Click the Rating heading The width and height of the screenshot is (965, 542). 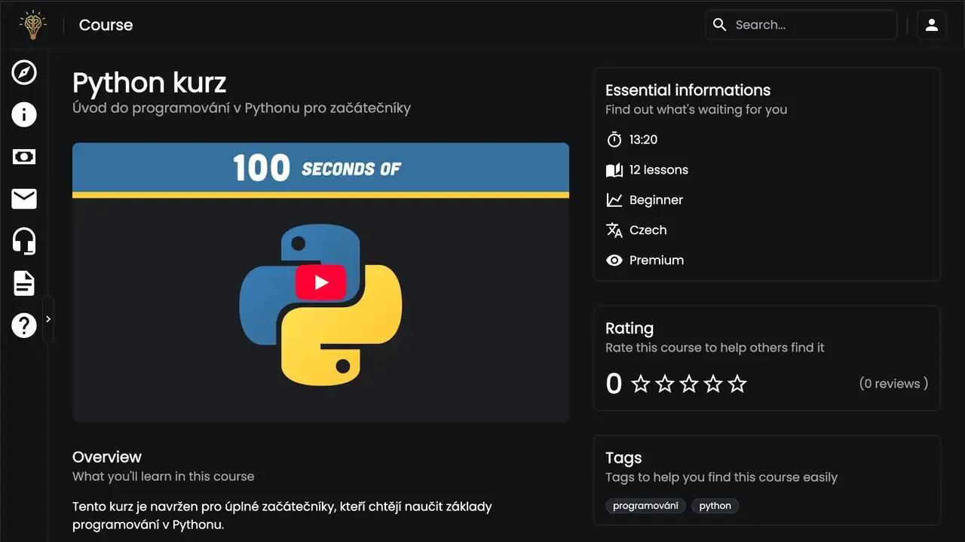click(630, 328)
